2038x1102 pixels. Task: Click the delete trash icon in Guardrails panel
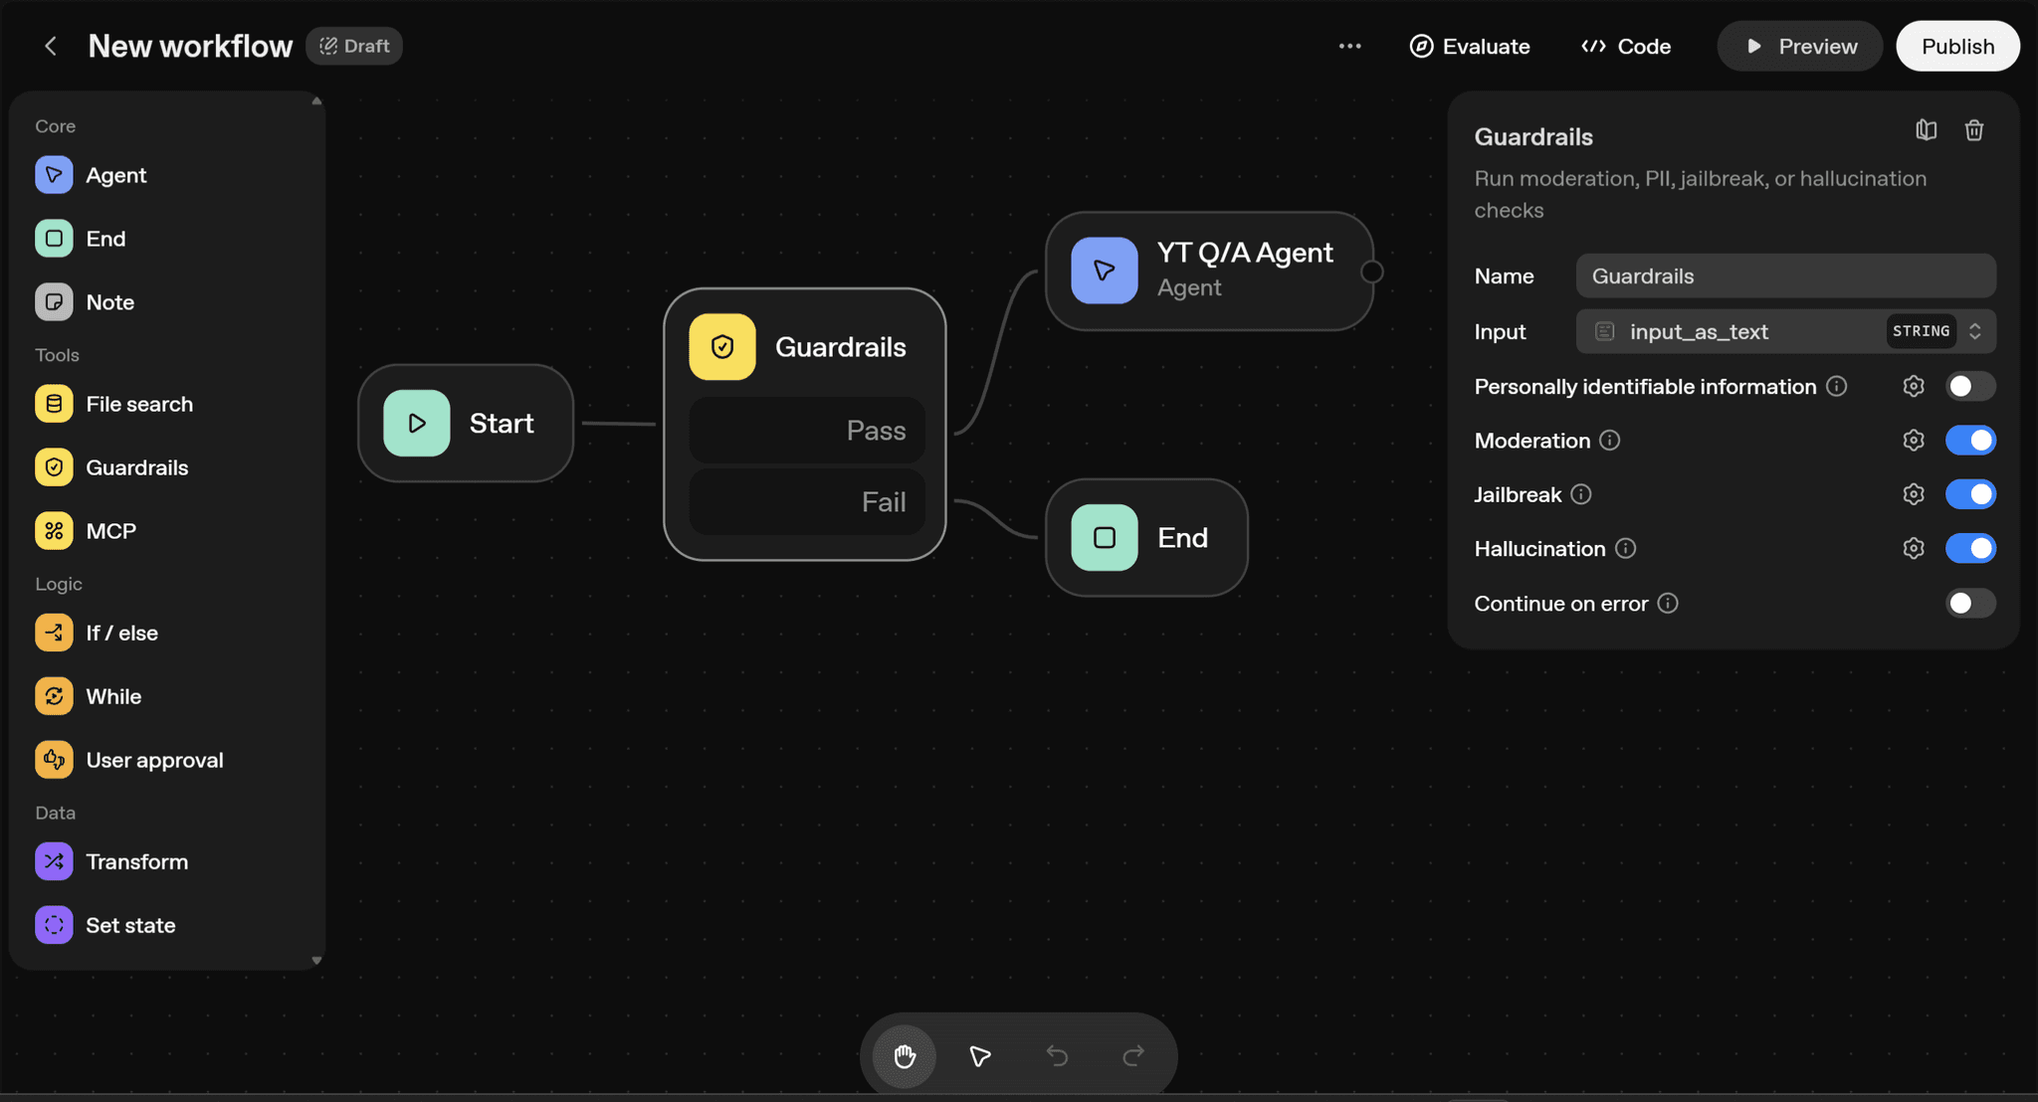click(1974, 130)
